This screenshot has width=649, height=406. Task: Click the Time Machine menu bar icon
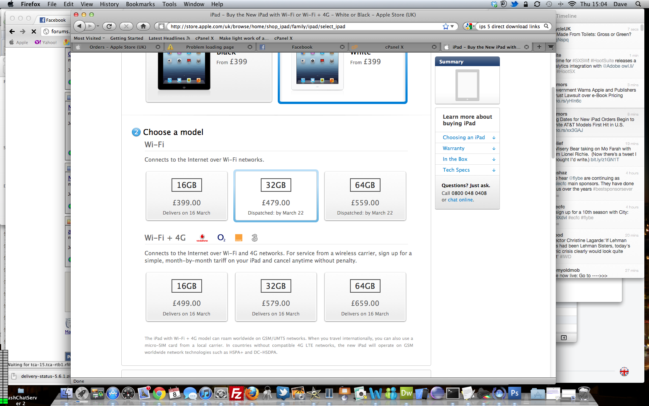pyautogui.click(x=549, y=4)
